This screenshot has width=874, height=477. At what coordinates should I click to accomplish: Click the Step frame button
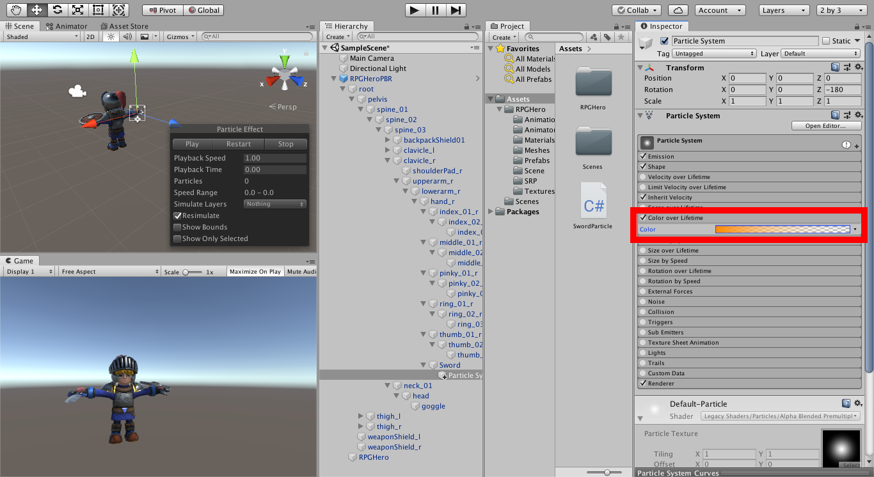pos(455,10)
